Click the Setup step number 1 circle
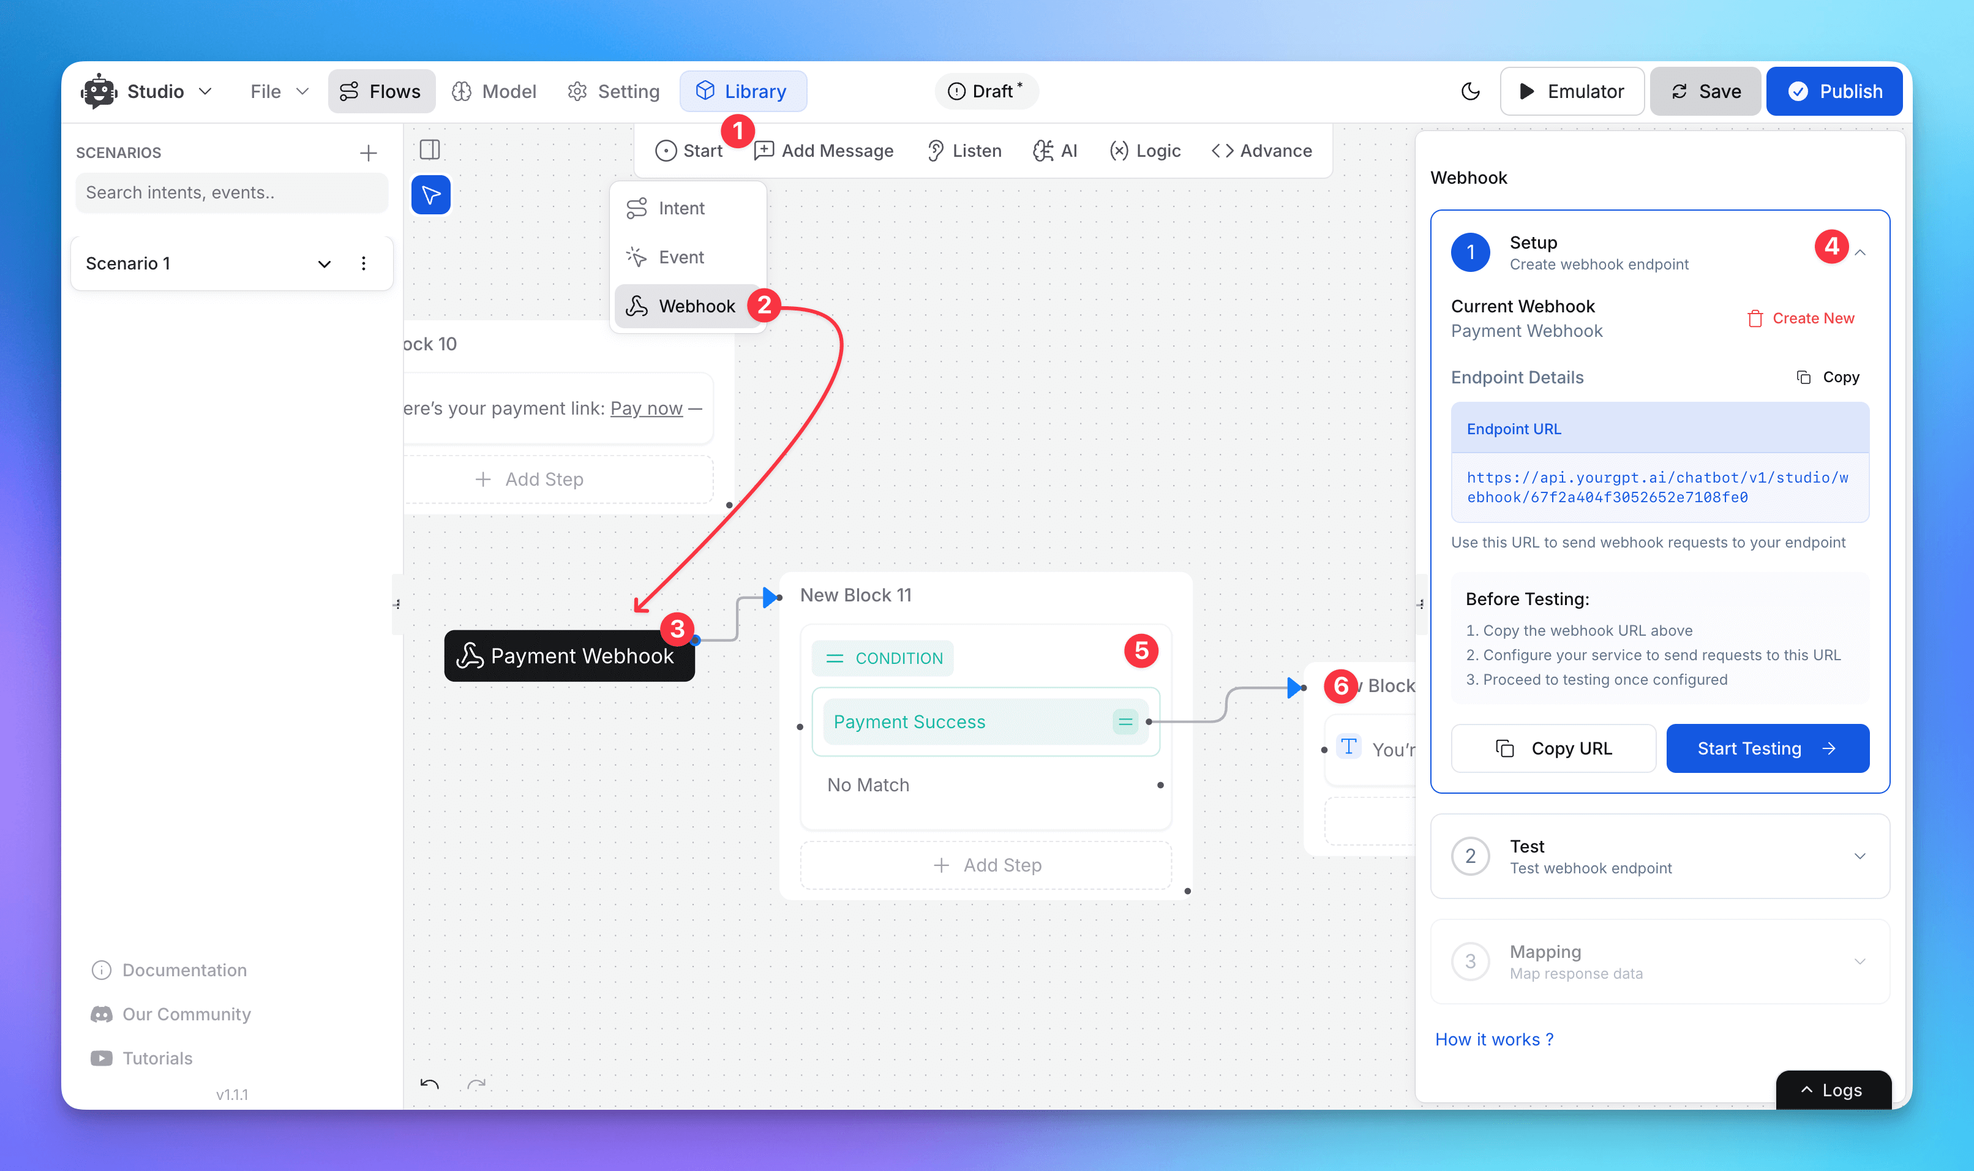This screenshot has width=1974, height=1171. tap(1470, 252)
